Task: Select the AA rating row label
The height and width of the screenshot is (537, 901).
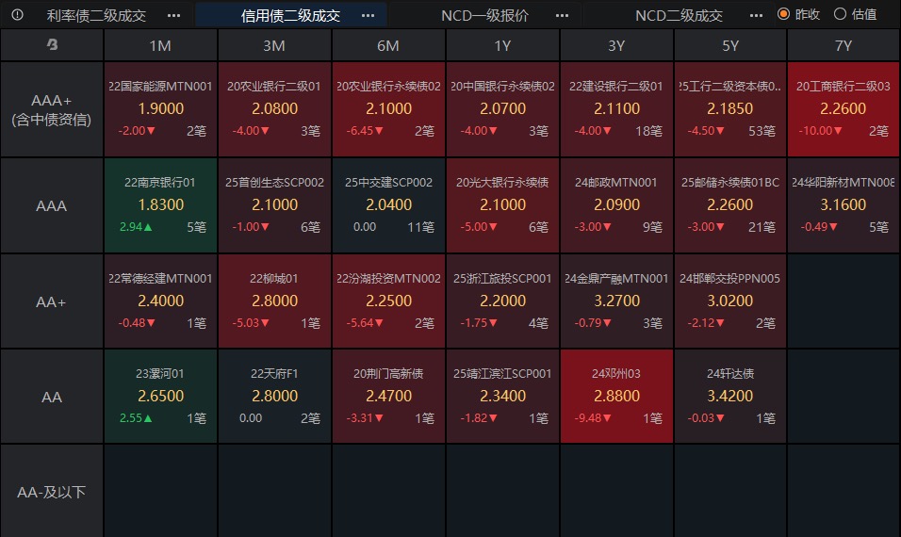Action: 52,397
